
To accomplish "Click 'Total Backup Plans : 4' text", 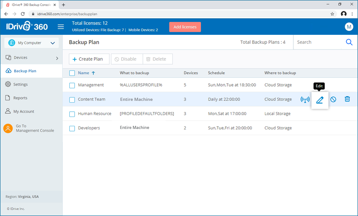I will click(x=263, y=42).
